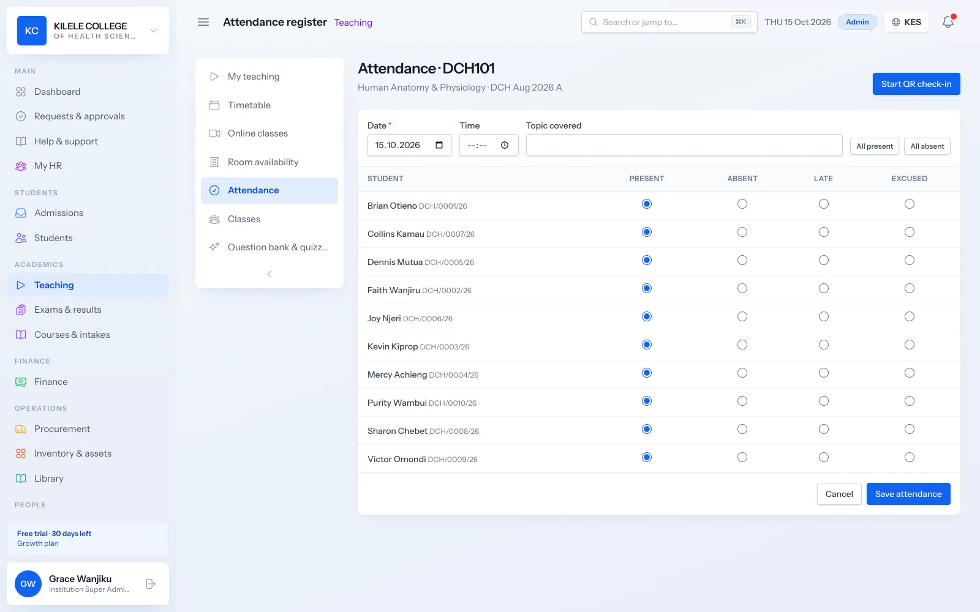Open My teaching menu item

[269, 76]
